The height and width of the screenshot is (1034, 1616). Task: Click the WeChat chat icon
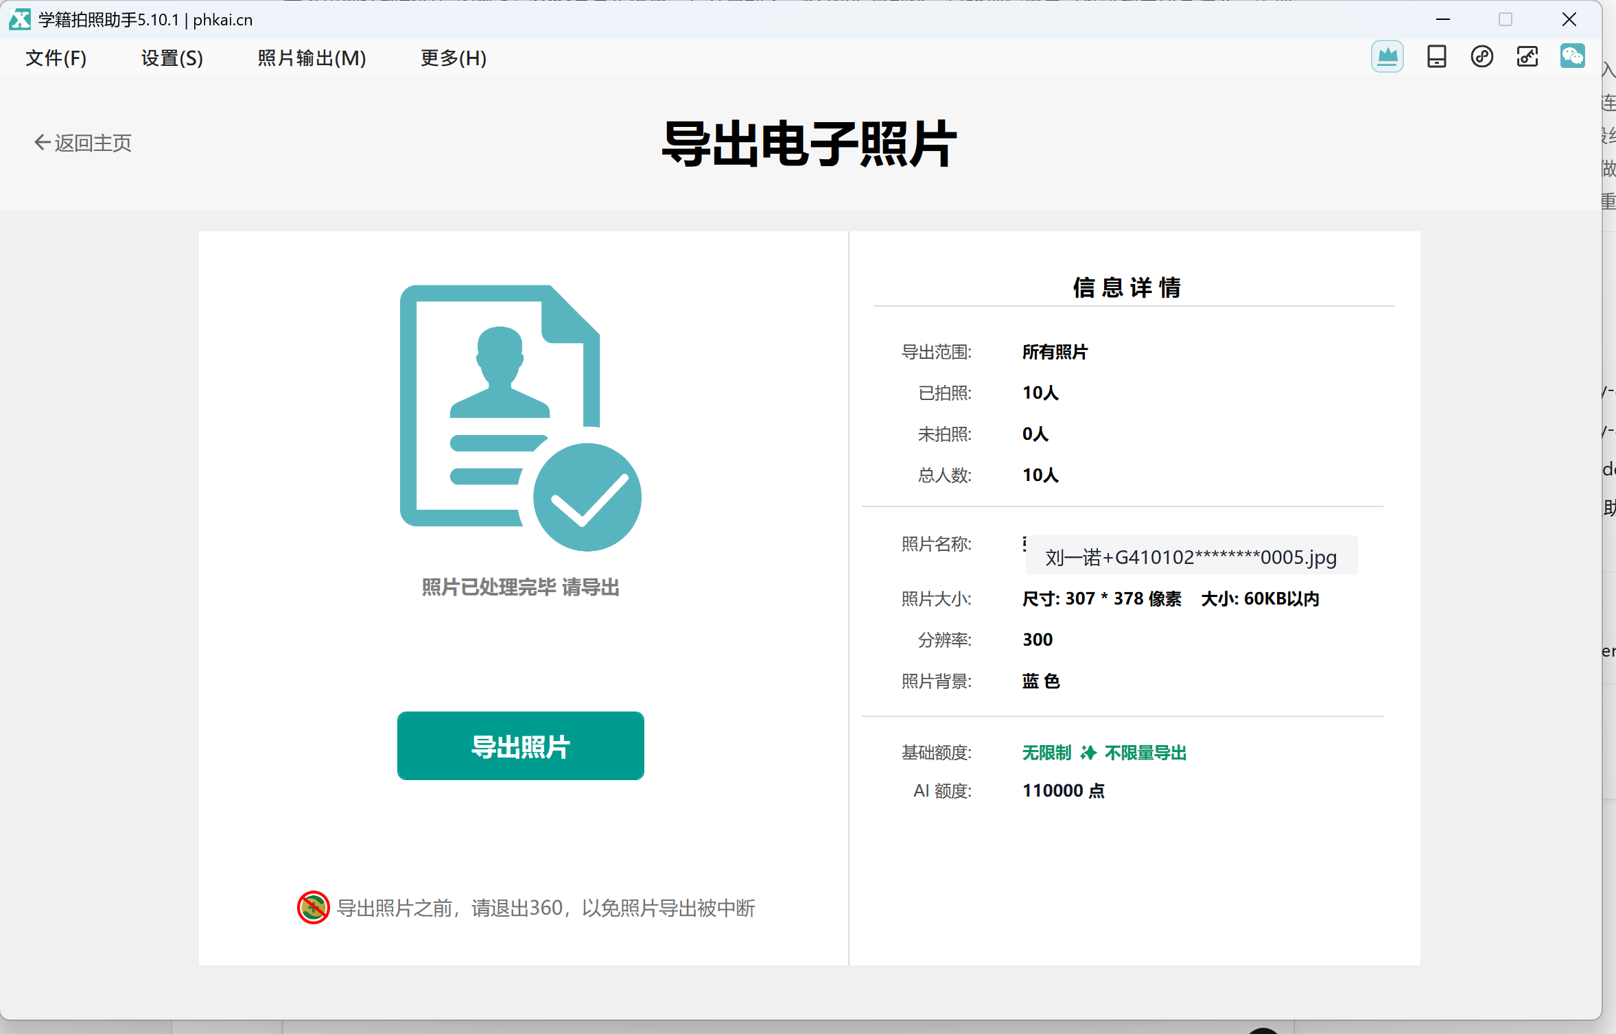1572,56
